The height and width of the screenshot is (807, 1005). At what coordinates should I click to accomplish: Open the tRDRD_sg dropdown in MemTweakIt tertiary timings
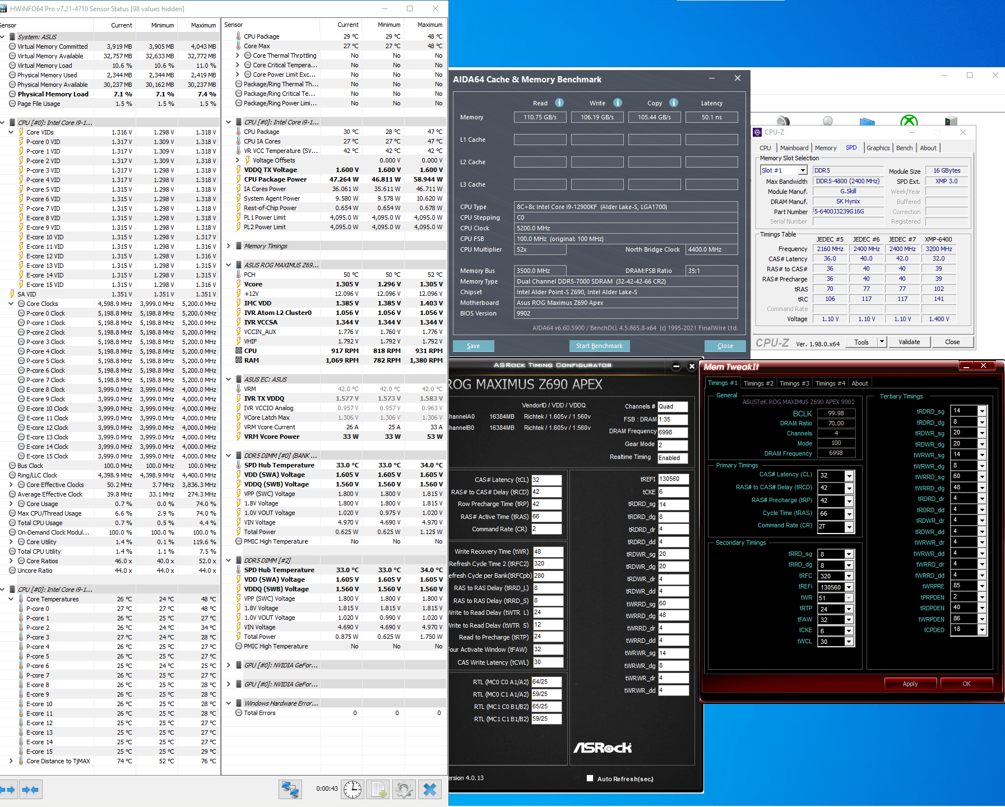pos(982,411)
